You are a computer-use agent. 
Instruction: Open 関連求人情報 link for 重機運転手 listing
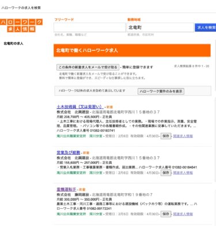click(x=183, y=214)
